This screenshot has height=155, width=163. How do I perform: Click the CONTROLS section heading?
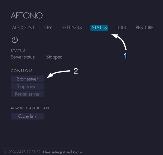click(x=22, y=71)
